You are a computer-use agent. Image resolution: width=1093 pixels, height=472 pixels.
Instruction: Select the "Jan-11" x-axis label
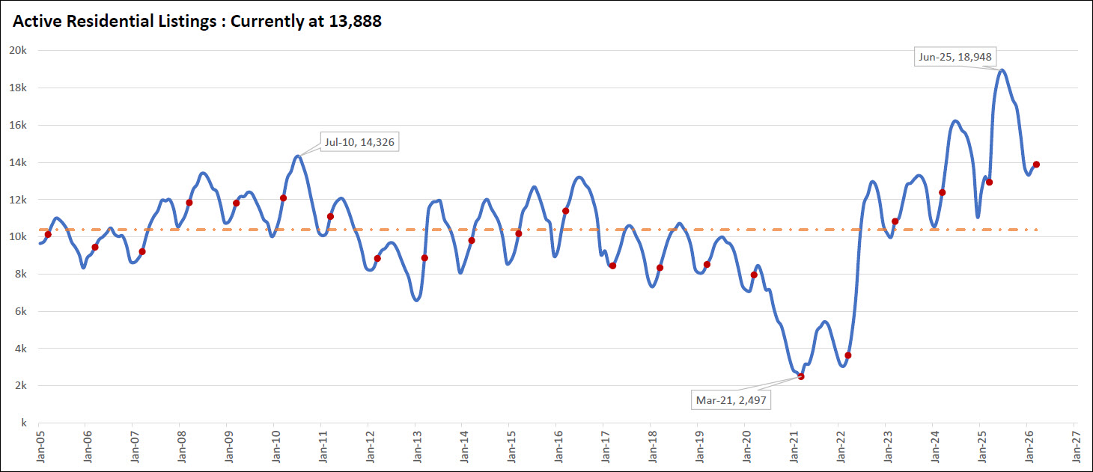tap(321, 447)
